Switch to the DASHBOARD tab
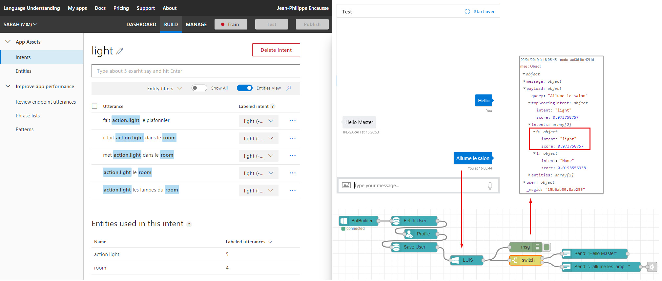Screen dimensions: 662x281 [x=141, y=25]
